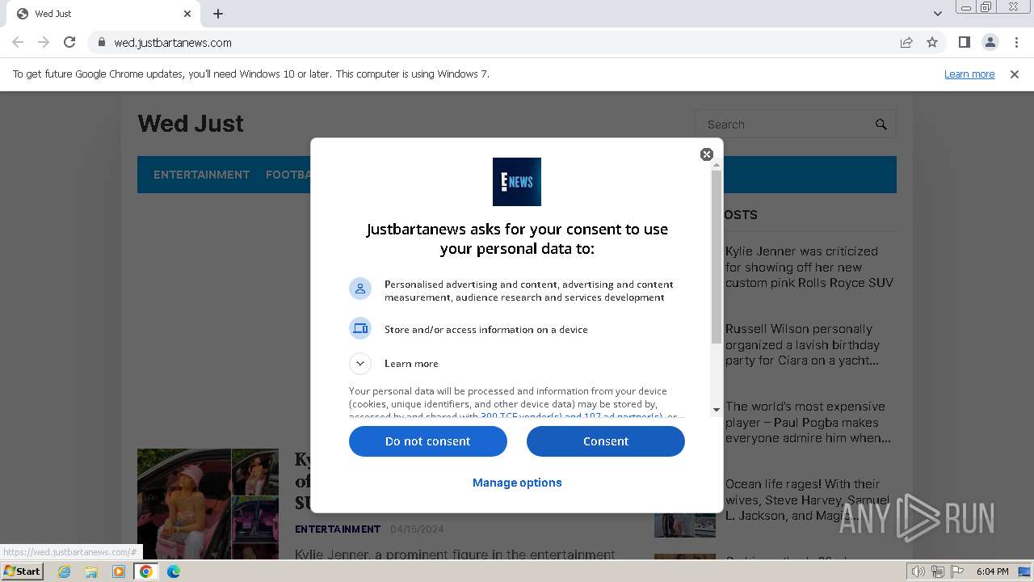Click the Consent button
Image resolution: width=1034 pixels, height=582 pixels.
point(606,441)
